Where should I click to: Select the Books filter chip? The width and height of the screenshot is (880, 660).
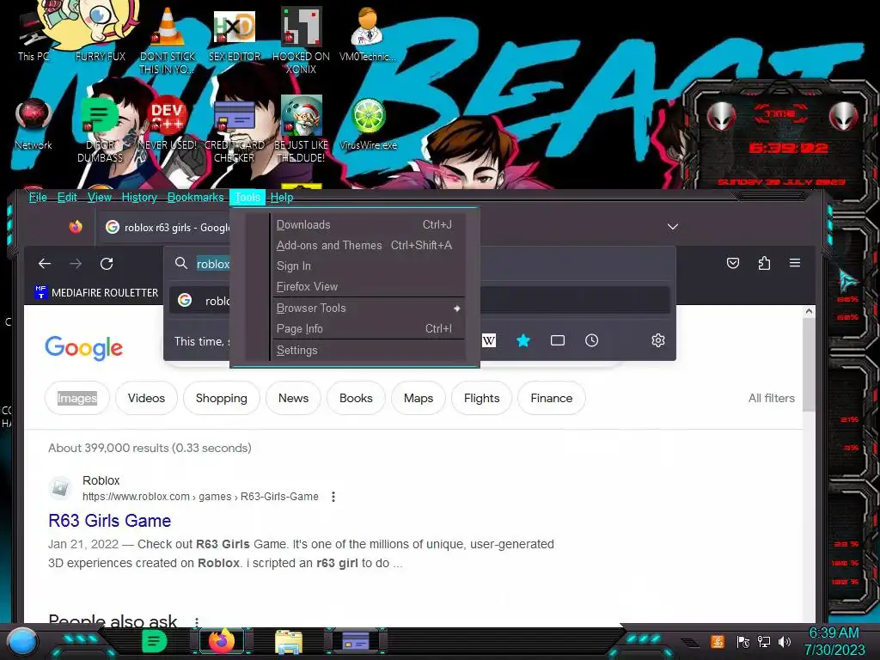(356, 398)
